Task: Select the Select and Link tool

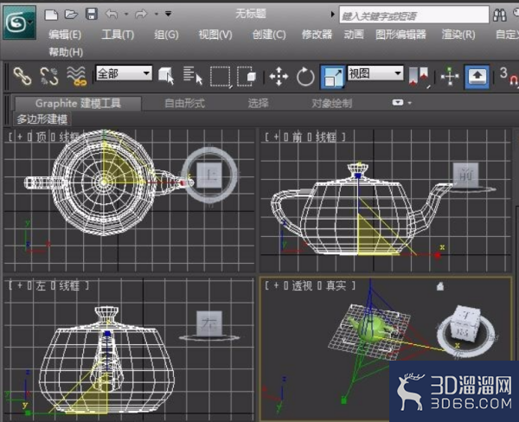Action: tap(22, 76)
